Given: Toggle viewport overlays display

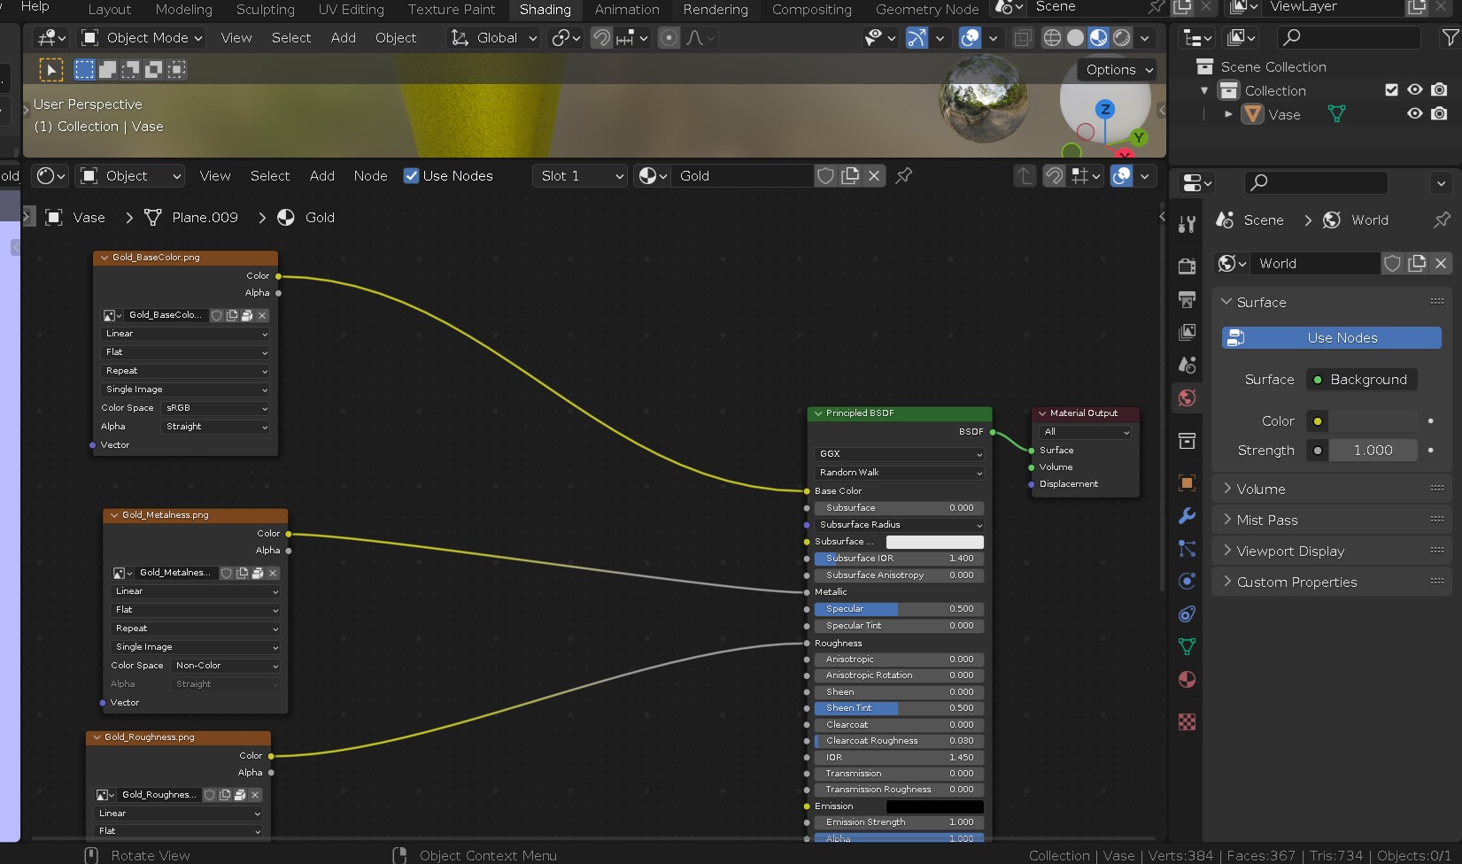Looking at the screenshot, I should (x=971, y=38).
